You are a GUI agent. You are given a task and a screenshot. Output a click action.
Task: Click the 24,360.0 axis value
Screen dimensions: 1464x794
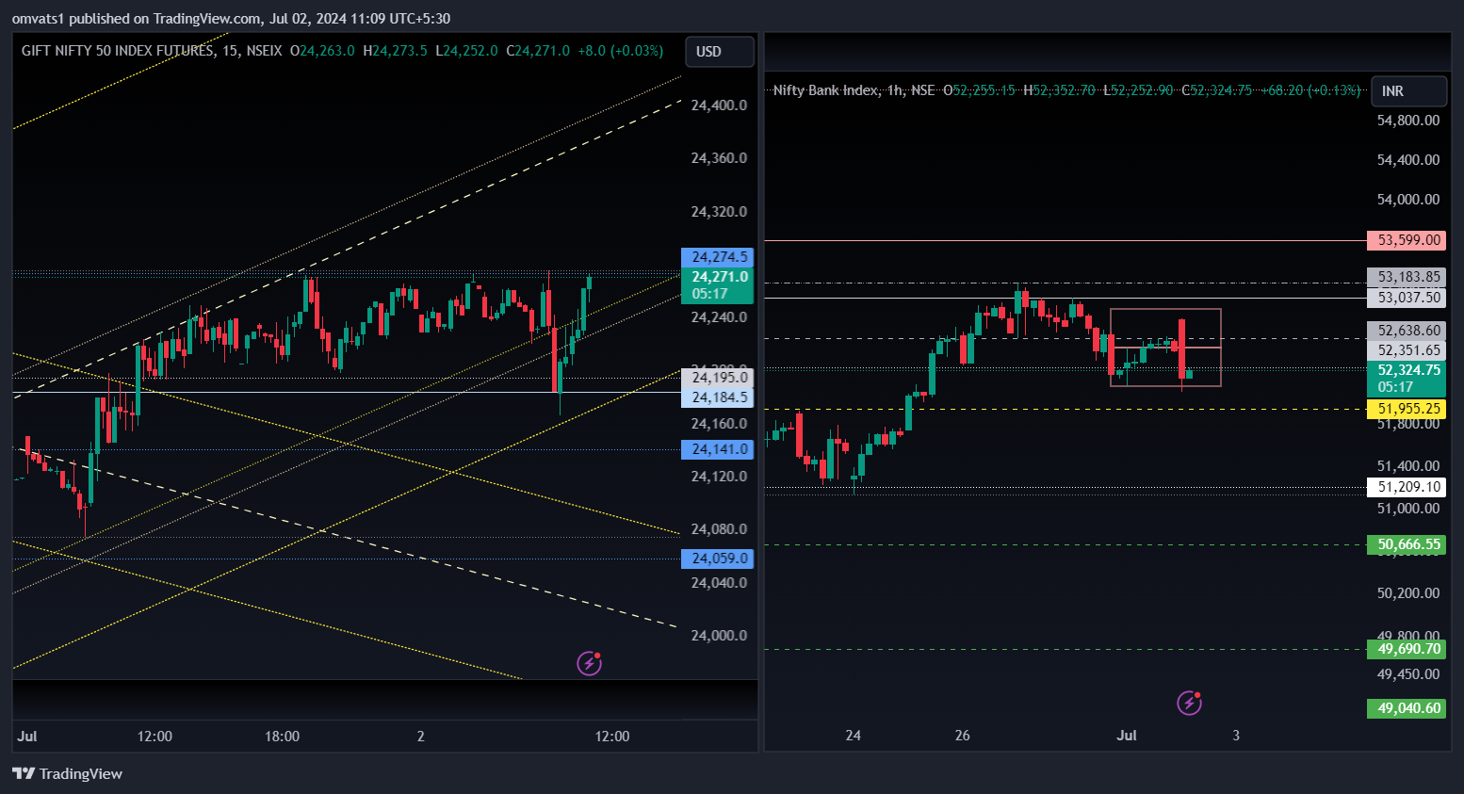[719, 158]
